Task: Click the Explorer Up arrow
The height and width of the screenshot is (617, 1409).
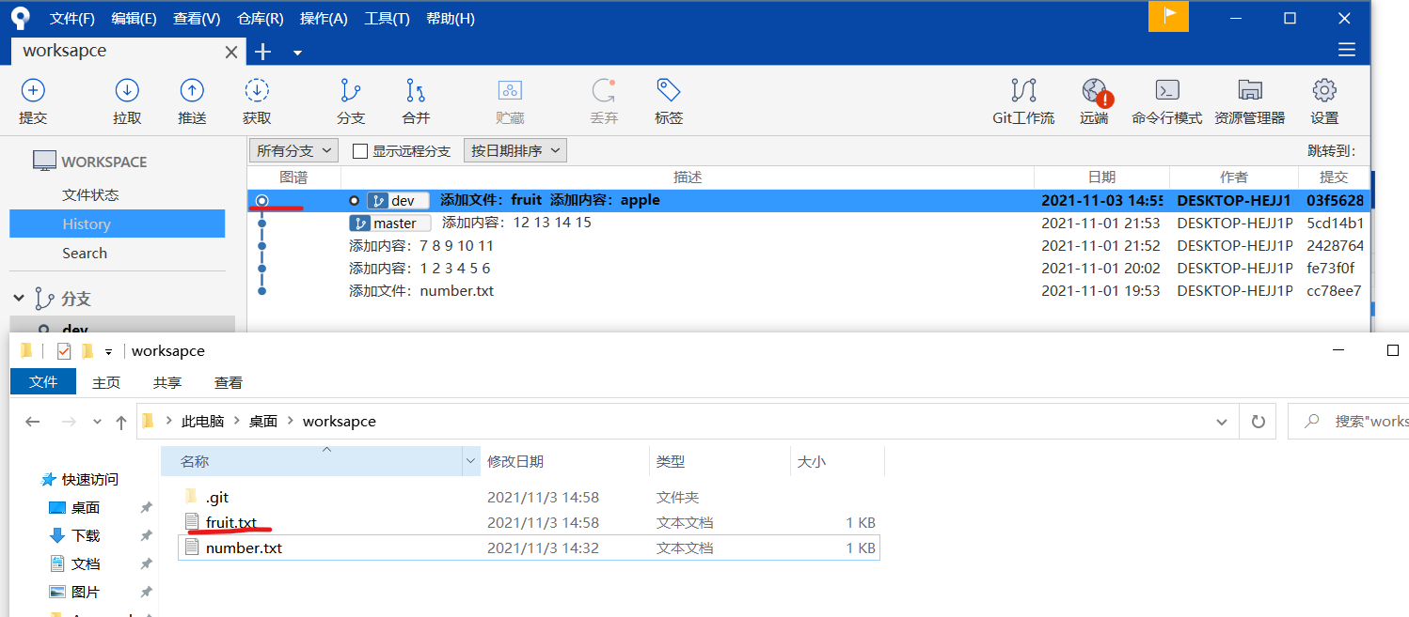Action: (x=120, y=422)
